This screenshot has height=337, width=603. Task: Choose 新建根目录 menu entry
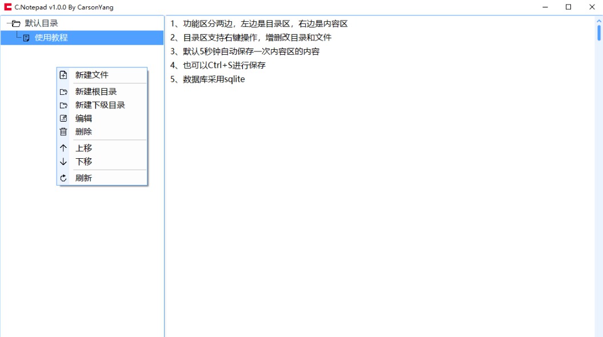95,91
